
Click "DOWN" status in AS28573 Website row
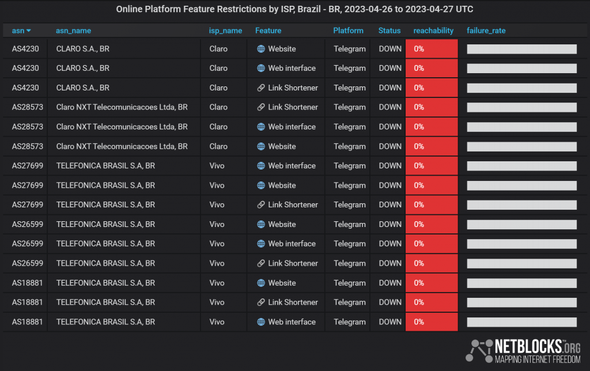(x=390, y=146)
